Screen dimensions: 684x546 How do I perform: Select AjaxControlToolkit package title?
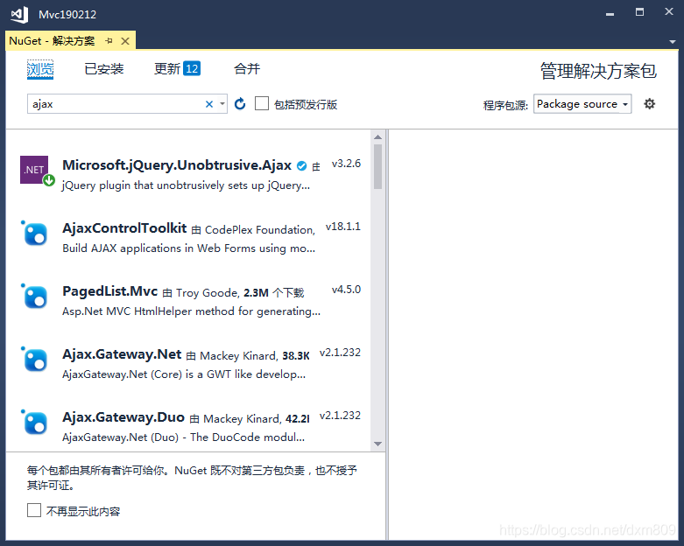(124, 227)
